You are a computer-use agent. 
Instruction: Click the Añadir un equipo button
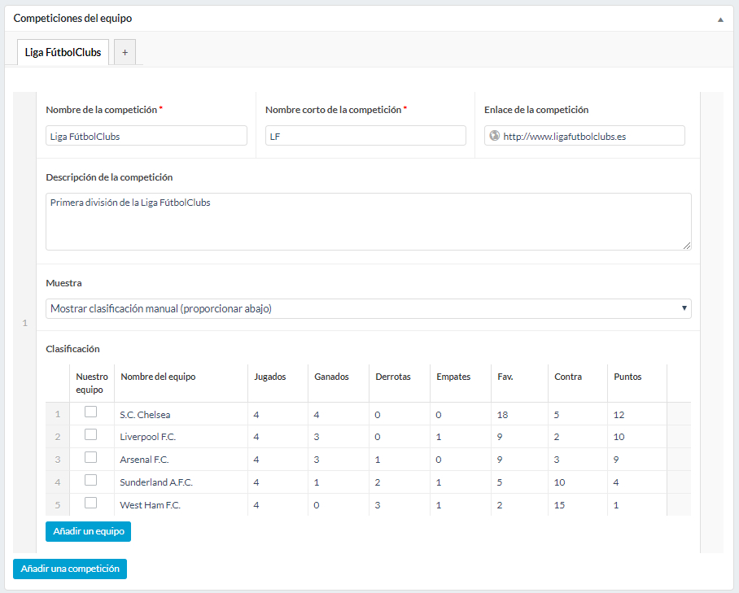[x=88, y=531]
